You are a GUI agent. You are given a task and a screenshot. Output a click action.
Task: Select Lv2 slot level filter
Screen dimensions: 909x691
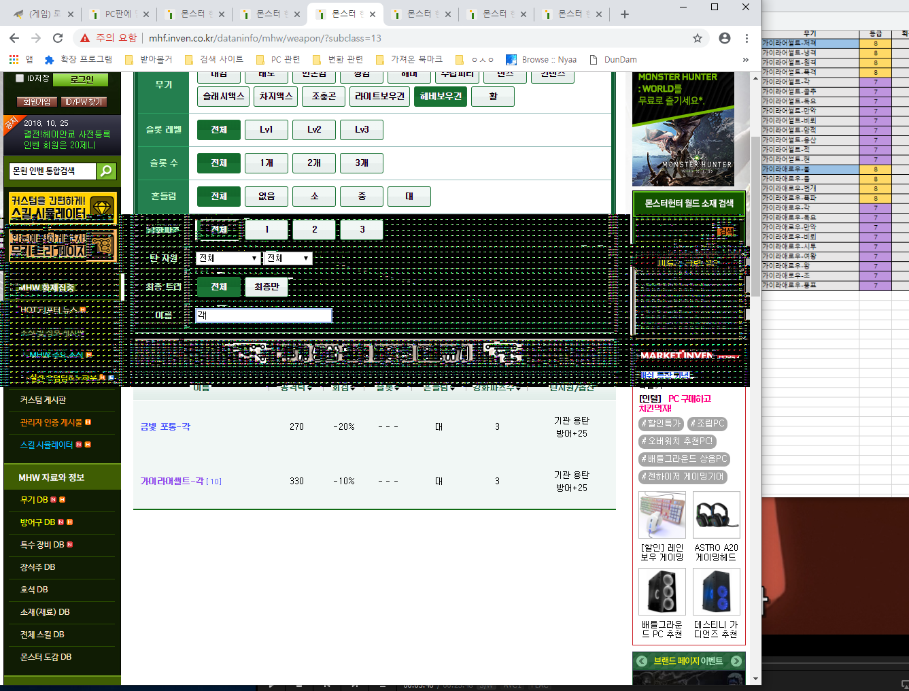[x=314, y=130]
